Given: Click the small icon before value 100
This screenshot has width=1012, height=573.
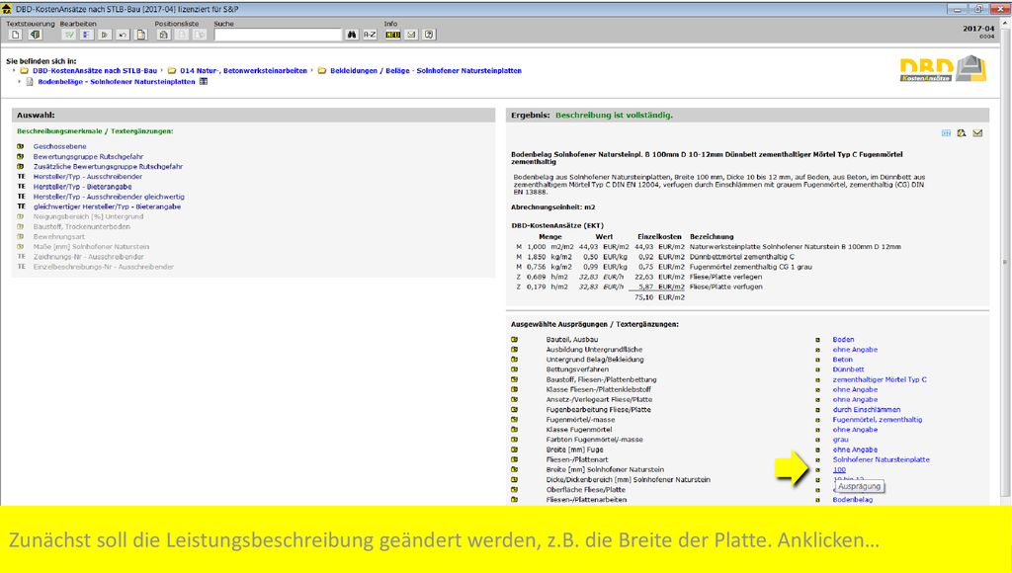Looking at the screenshot, I should [x=817, y=469].
